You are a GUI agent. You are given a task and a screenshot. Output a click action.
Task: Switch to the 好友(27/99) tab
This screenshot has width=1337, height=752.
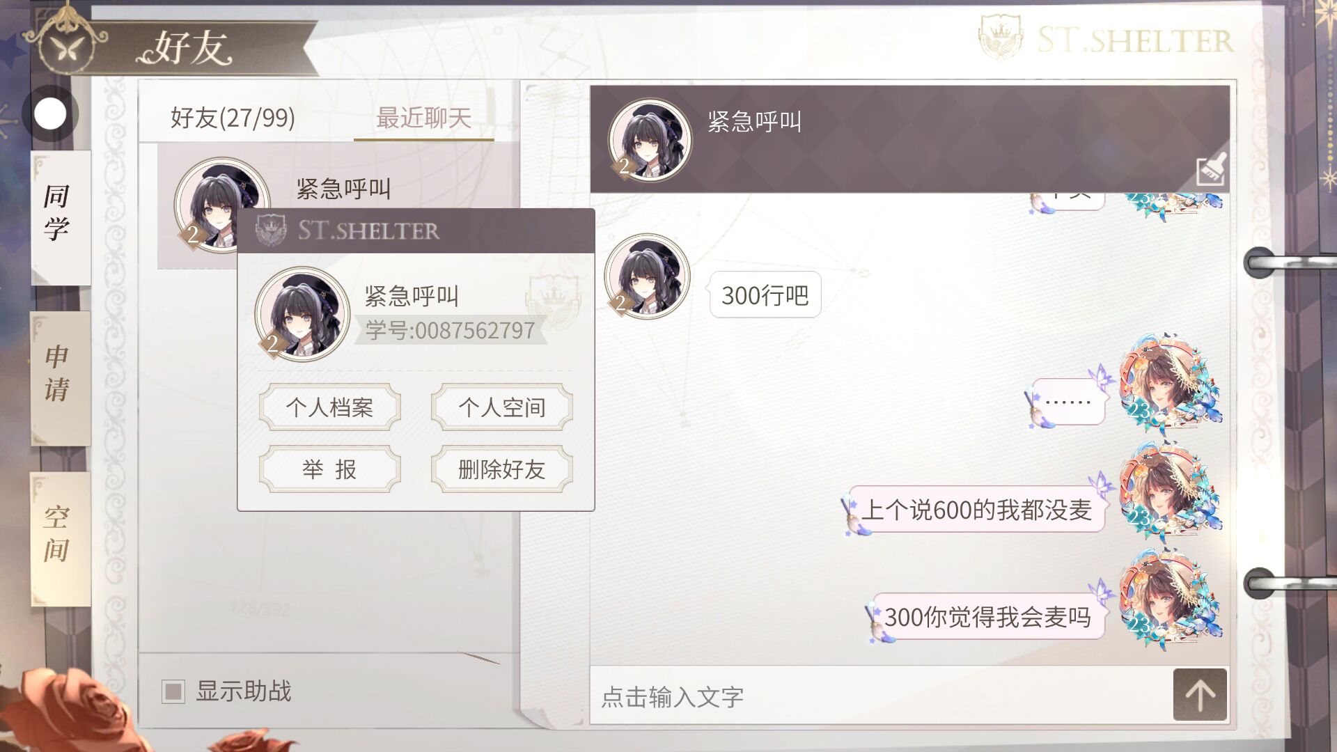pyautogui.click(x=233, y=118)
